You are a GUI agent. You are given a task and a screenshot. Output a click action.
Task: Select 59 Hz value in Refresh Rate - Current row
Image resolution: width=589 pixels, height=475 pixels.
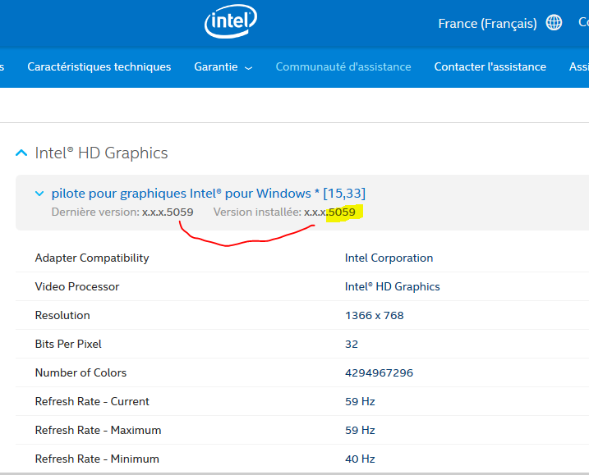(360, 401)
